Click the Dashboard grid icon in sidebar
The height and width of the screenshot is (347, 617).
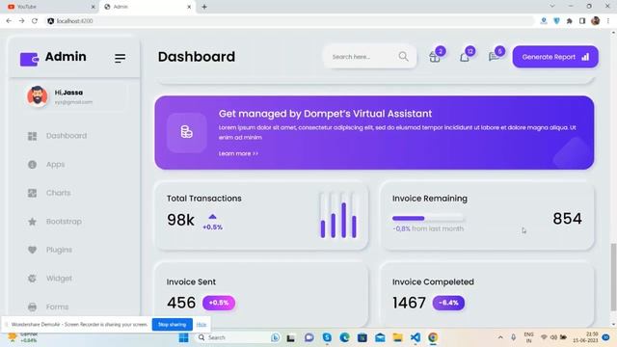click(32, 136)
